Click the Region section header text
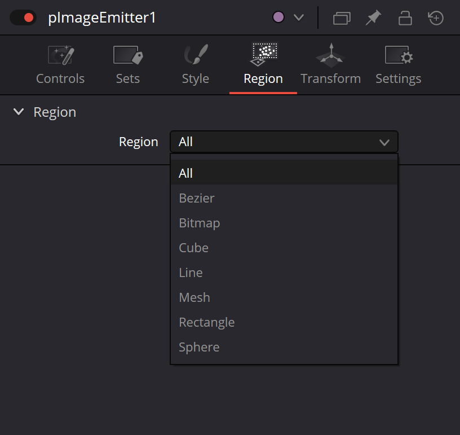The height and width of the screenshot is (435, 460). click(55, 112)
